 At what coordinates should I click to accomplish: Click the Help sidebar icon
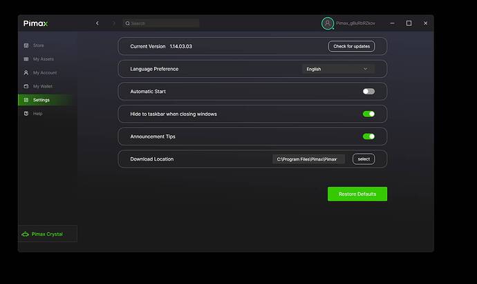click(x=26, y=114)
